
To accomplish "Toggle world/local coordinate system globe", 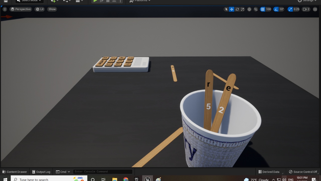I will click(x=249, y=9).
